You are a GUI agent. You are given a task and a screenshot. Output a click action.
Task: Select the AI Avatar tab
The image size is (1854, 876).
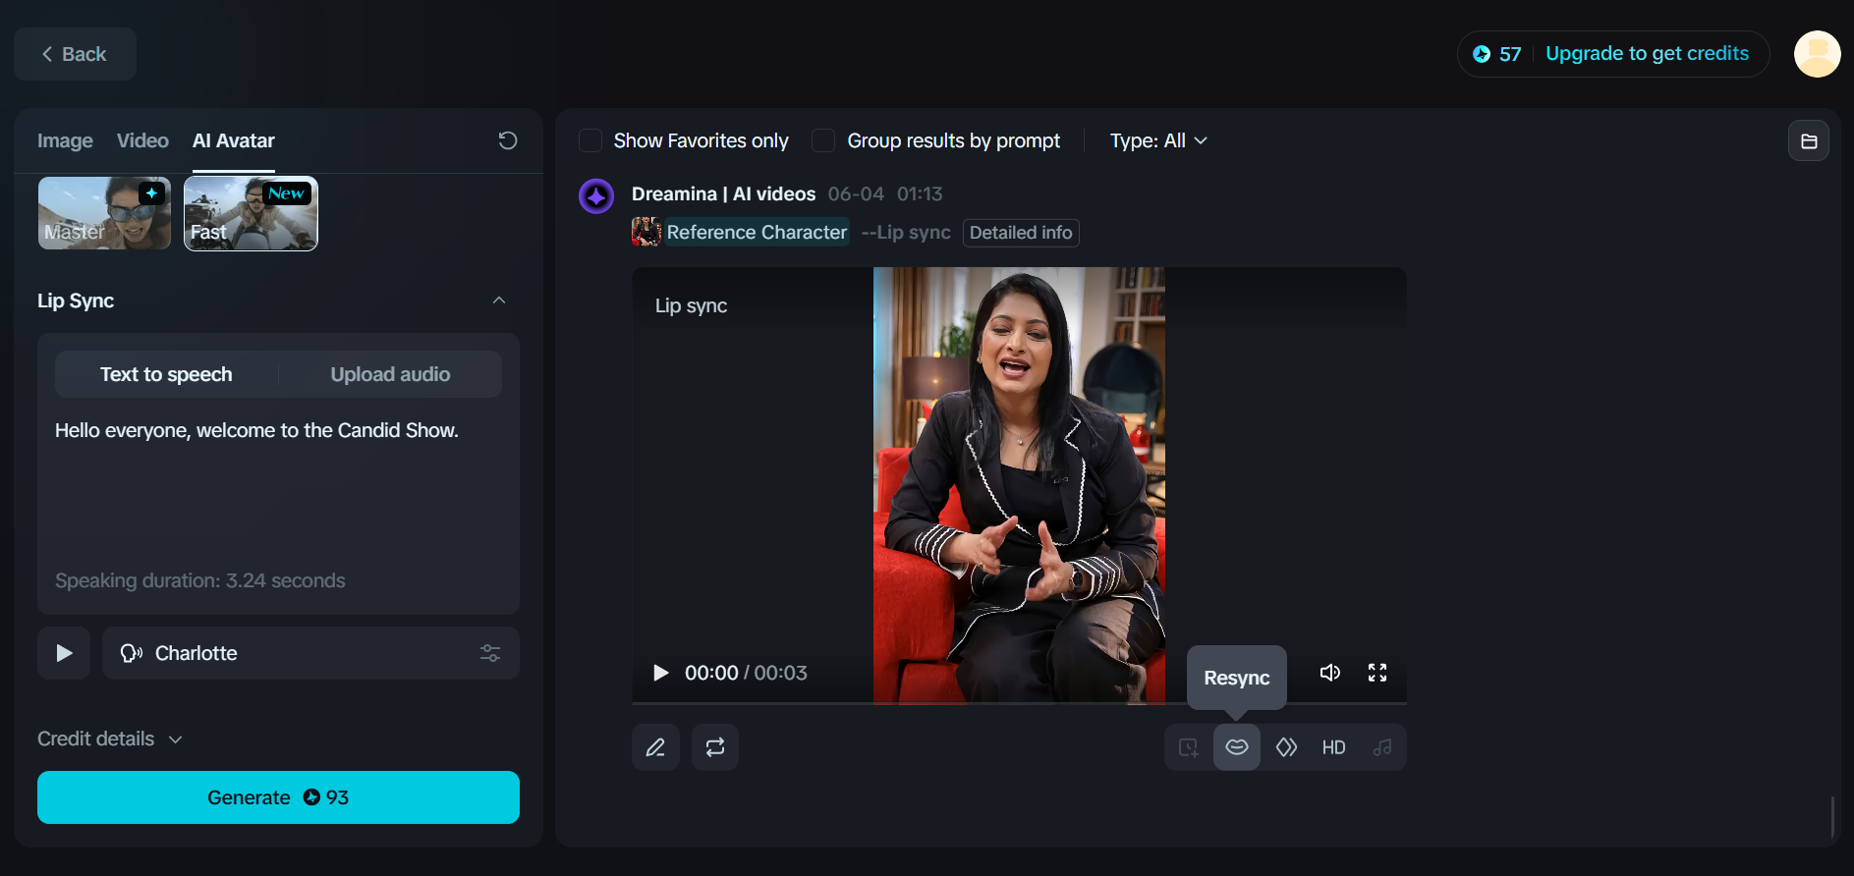pos(234,140)
